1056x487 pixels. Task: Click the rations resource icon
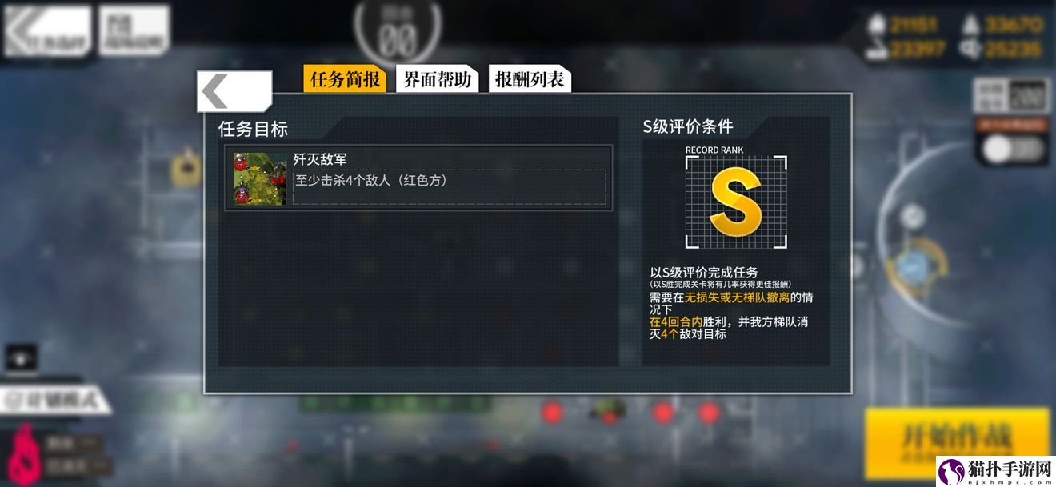tap(878, 50)
